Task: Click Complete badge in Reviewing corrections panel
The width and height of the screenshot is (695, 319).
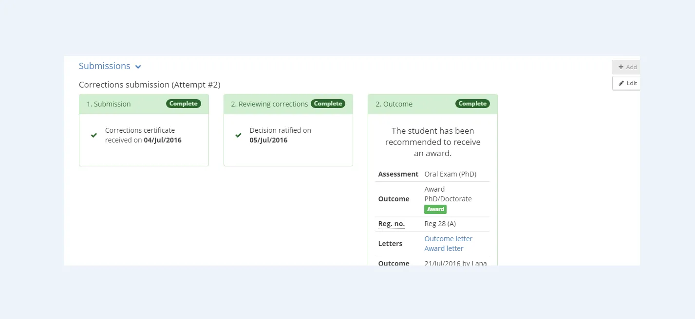Action: (x=327, y=104)
